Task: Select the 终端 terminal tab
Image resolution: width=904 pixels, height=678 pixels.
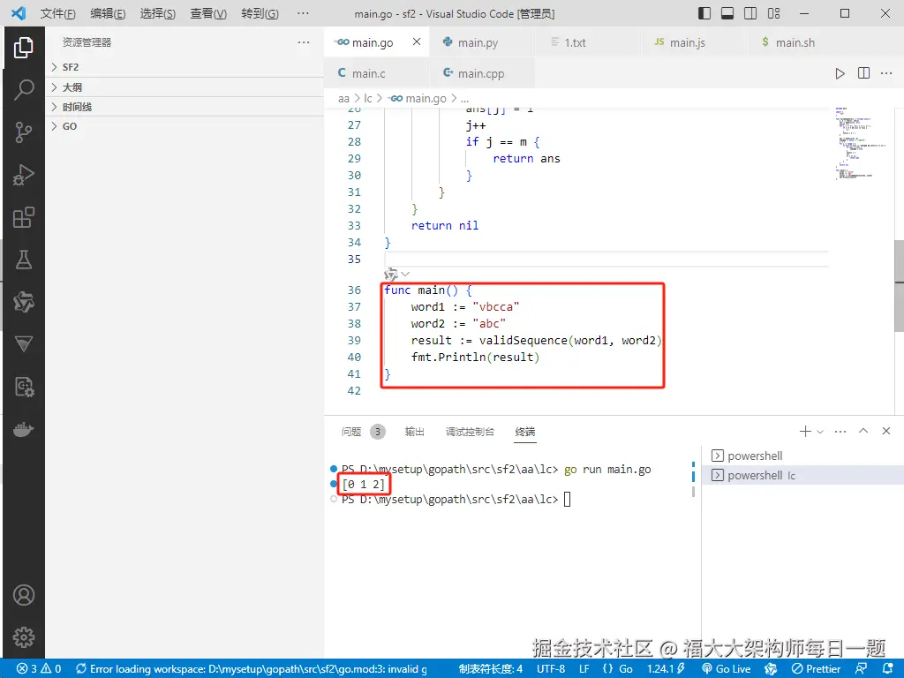Action: click(525, 431)
